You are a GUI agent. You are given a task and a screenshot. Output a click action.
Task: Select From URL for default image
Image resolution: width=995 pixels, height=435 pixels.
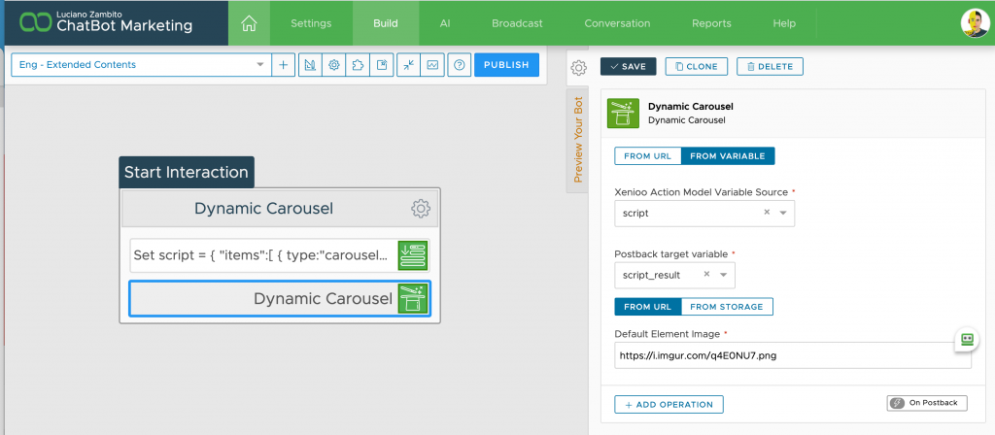(648, 307)
